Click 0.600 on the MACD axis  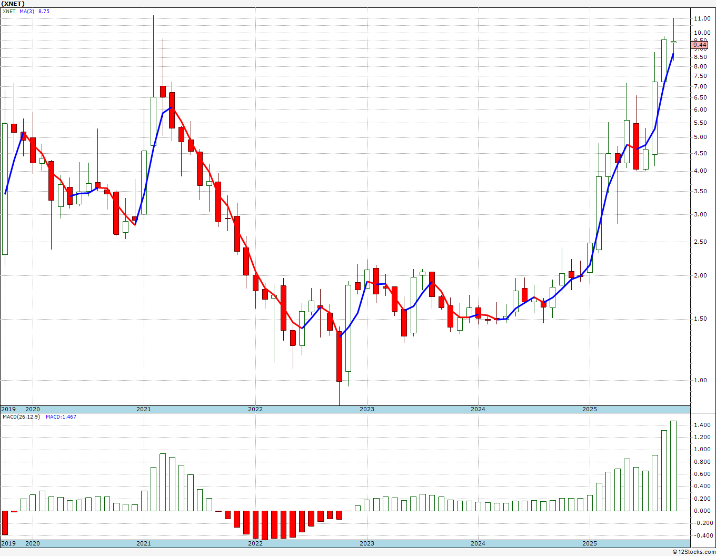pyautogui.click(x=701, y=474)
